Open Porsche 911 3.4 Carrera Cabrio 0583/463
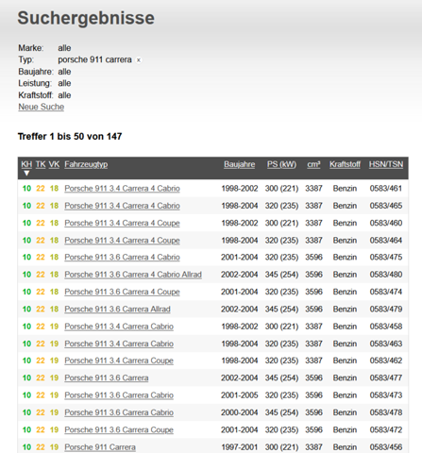The height and width of the screenshot is (453, 422). point(119,344)
